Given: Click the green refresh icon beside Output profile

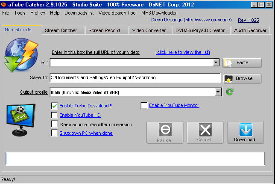Looking at the screenshot, I should click(x=230, y=92).
